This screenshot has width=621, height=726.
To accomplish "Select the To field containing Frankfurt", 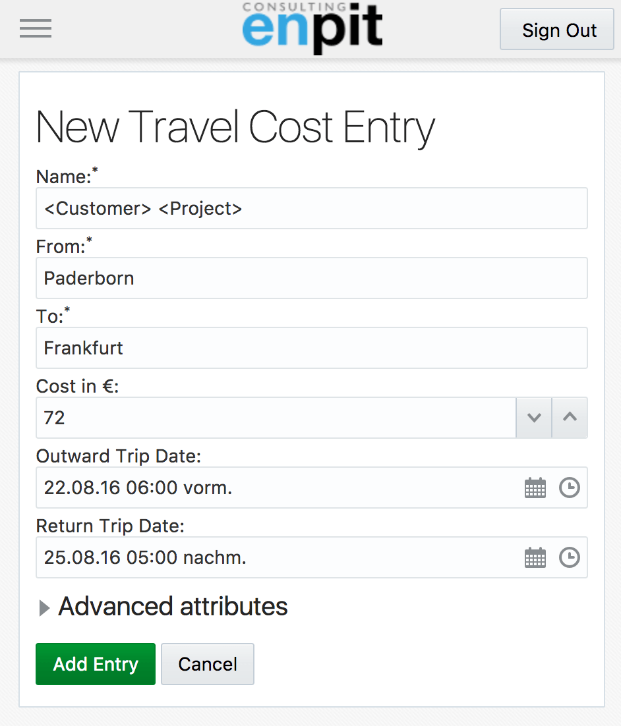I will [x=311, y=348].
